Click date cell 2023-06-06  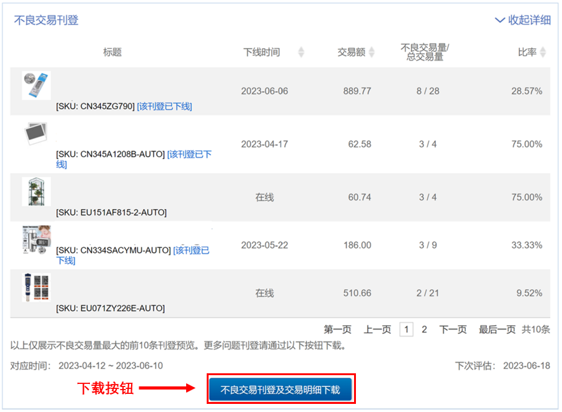pyautogui.click(x=265, y=91)
